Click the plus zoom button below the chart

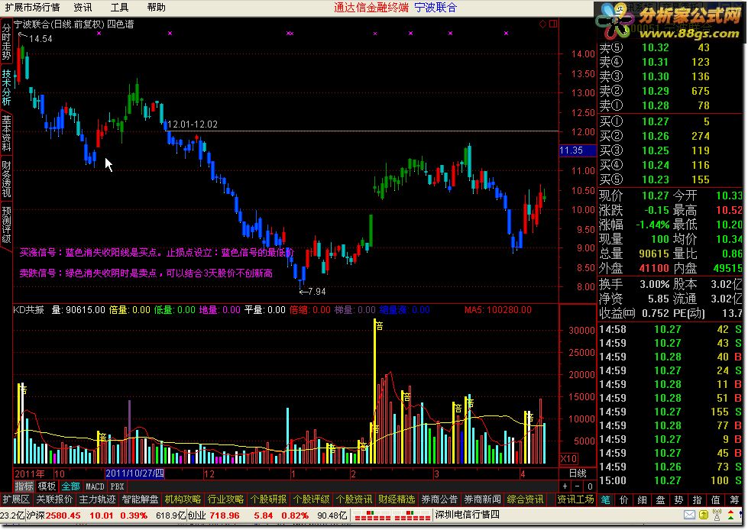565,486
